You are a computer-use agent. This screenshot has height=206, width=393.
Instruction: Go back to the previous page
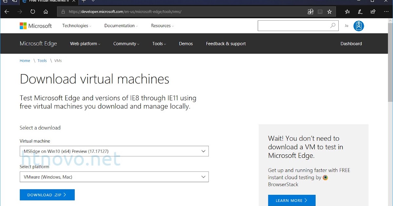[7, 12]
